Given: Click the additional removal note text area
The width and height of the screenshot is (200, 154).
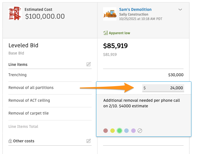Looking at the screenshot, I should point(144,111).
